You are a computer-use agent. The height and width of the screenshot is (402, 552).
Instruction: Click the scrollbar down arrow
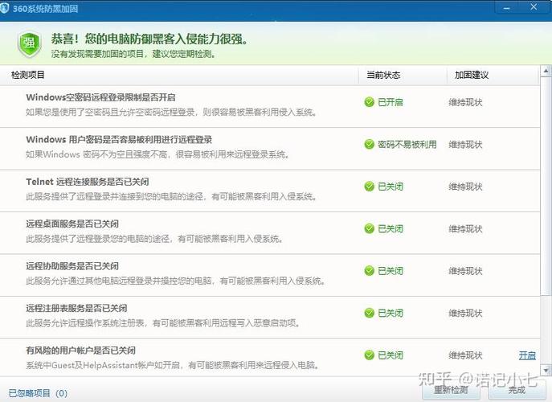(546, 371)
